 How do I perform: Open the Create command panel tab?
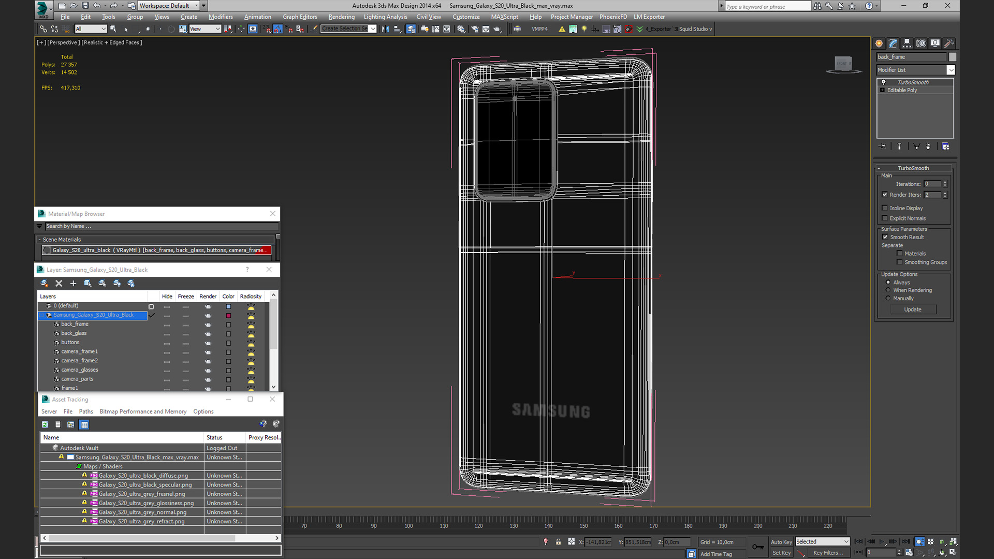(879, 43)
